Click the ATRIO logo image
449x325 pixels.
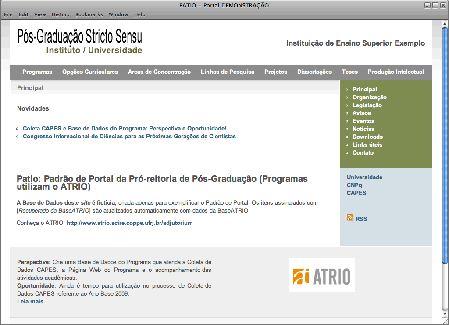[322, 275]
